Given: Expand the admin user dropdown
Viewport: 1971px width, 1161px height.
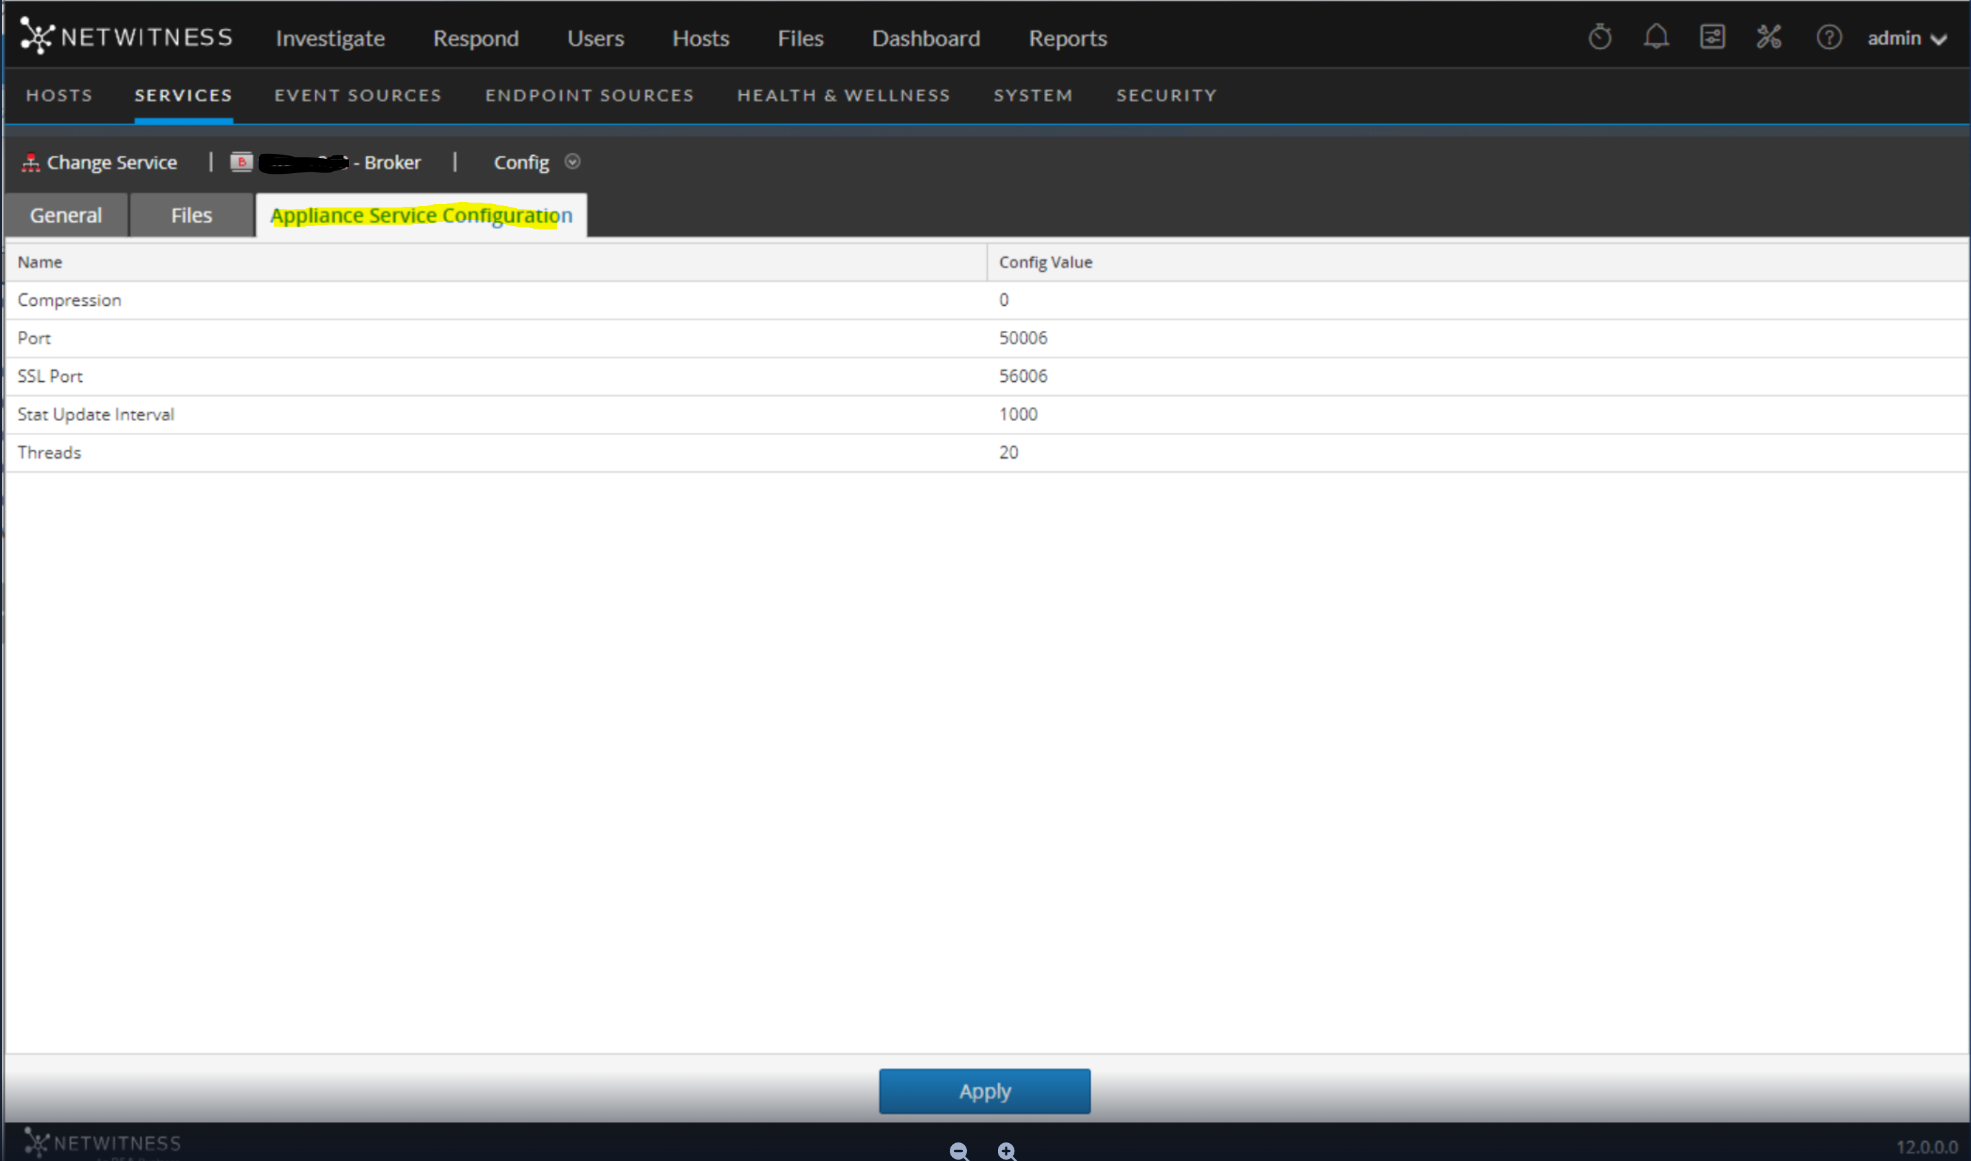Looking at the screenshot, I should pos(1906,38).
